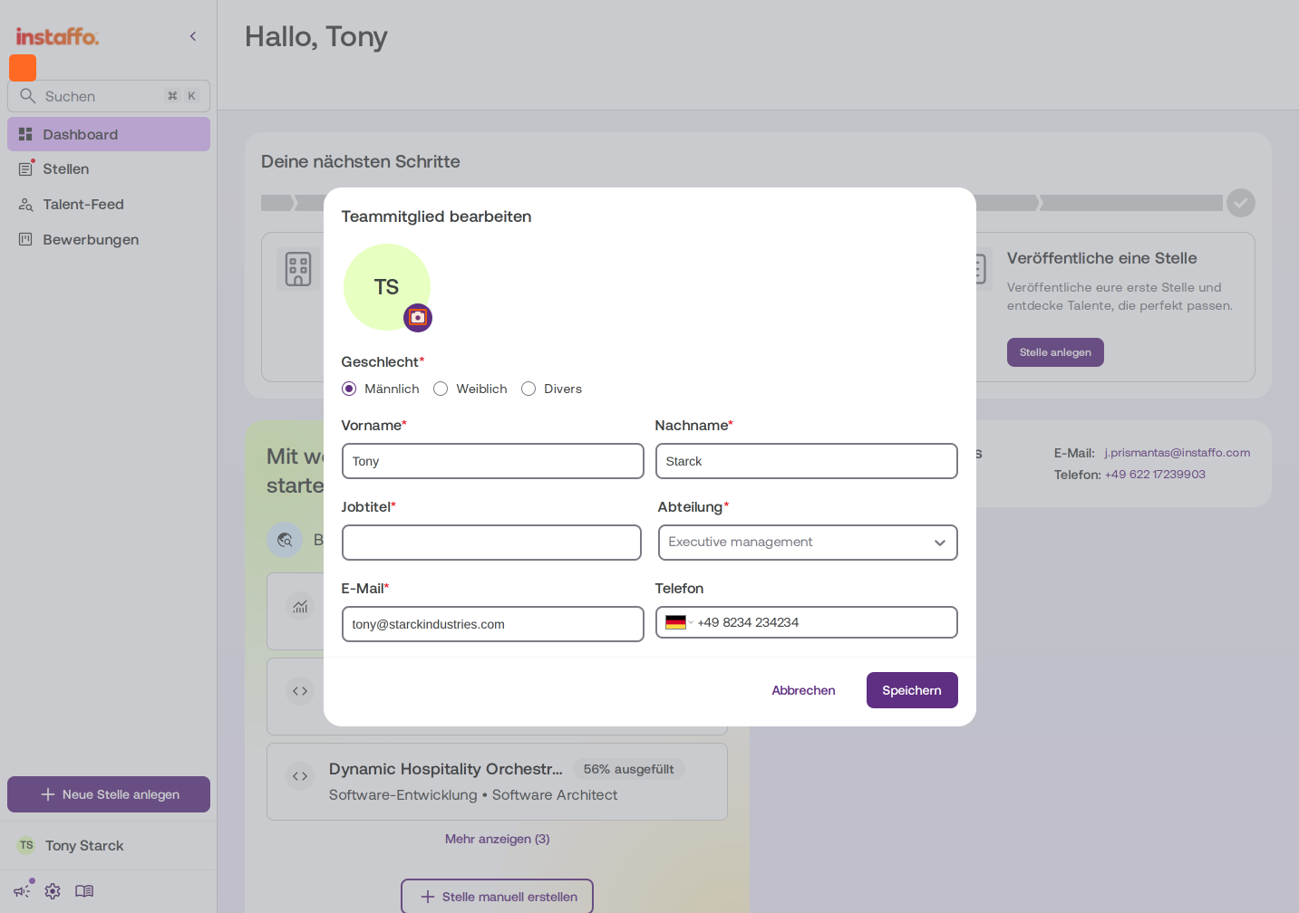
Task: Focus the Vorname input field
Action: point(493,461)
